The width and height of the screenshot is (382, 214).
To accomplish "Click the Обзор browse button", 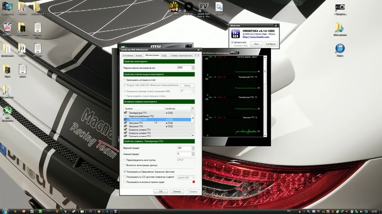I will pos(187,86).
